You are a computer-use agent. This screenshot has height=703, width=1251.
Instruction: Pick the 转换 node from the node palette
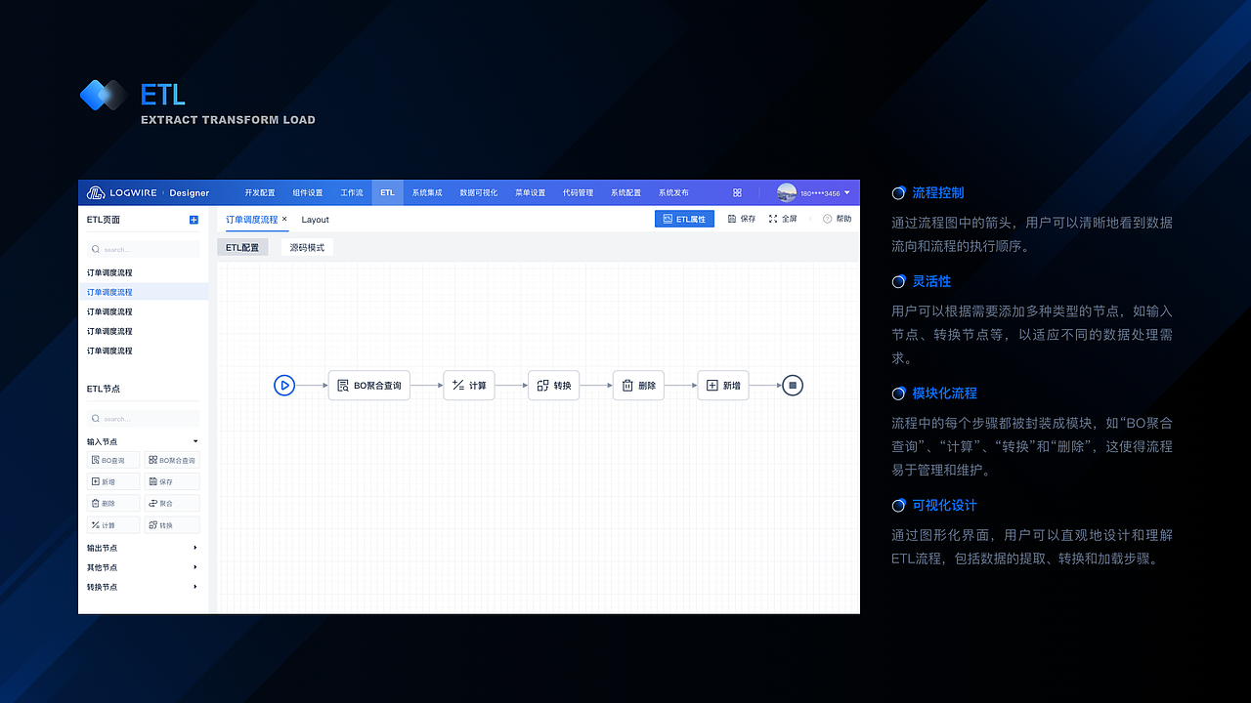coord(172,525)
